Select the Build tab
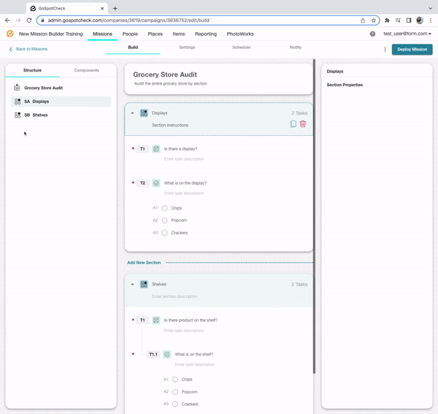The width and height of the screenshot is (438, 414). (x=133, y=47)
